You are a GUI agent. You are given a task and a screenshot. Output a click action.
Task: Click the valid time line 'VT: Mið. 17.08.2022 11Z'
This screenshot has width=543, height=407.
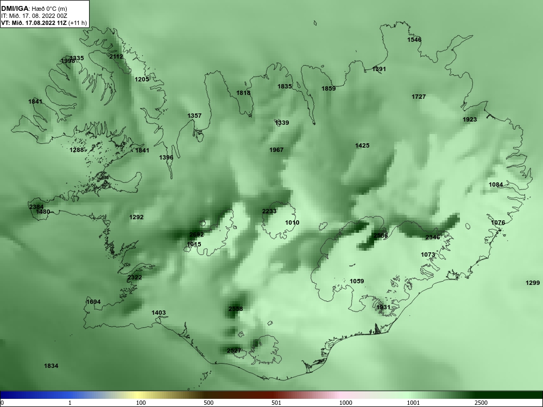[34, 23]
